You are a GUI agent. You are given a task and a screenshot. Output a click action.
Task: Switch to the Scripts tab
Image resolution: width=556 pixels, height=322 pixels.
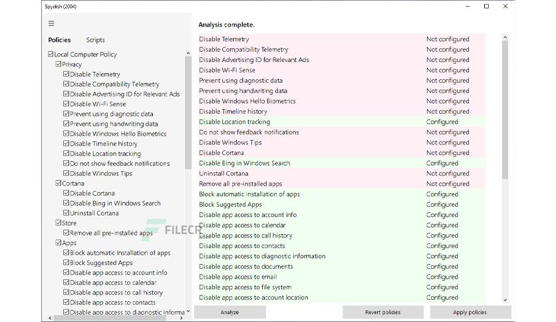[x=95, y=40]
